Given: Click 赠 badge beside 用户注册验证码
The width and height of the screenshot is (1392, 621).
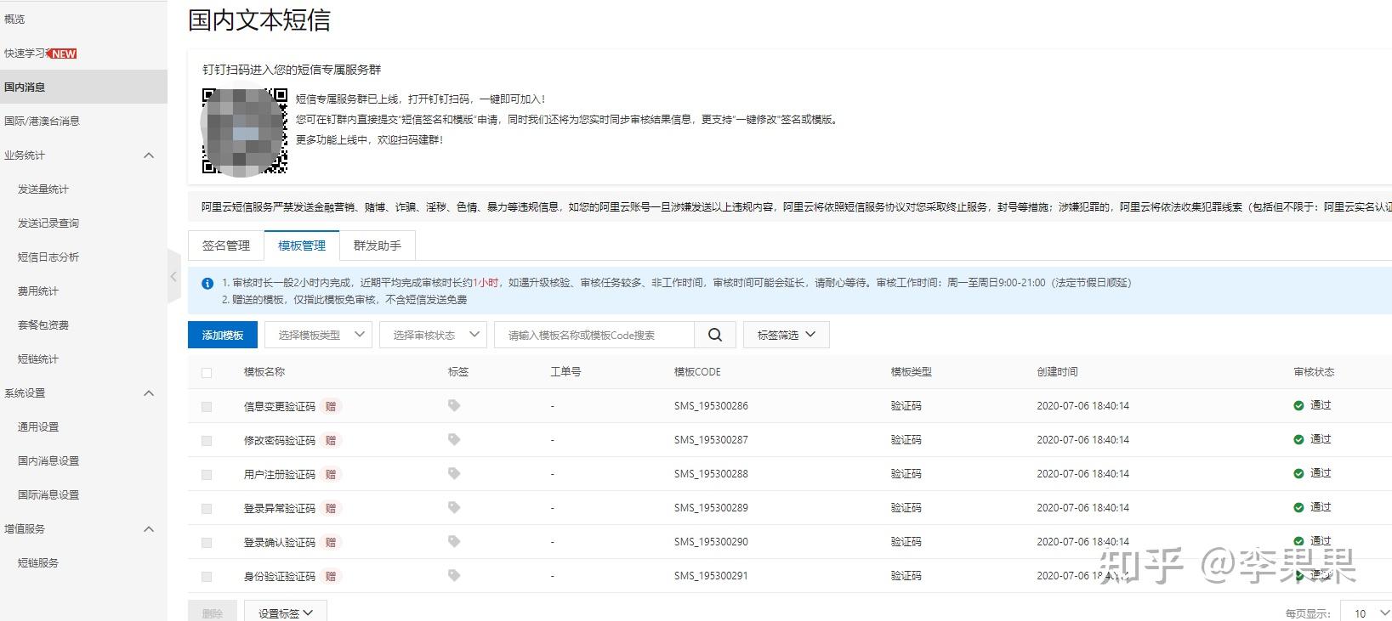Looking at the screenshot, I should click(x=331, y=474).
